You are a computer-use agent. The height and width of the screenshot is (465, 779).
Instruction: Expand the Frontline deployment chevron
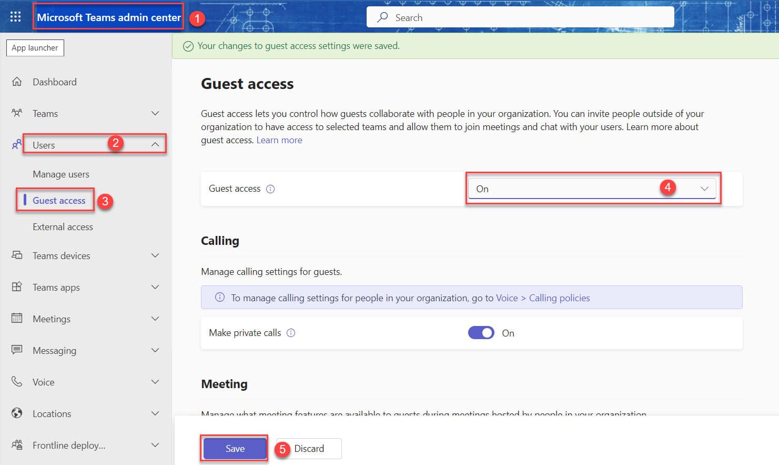(x=155, y=445)
